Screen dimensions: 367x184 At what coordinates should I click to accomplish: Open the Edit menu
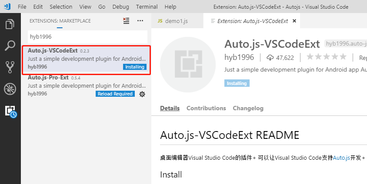[x=38, y=7]
